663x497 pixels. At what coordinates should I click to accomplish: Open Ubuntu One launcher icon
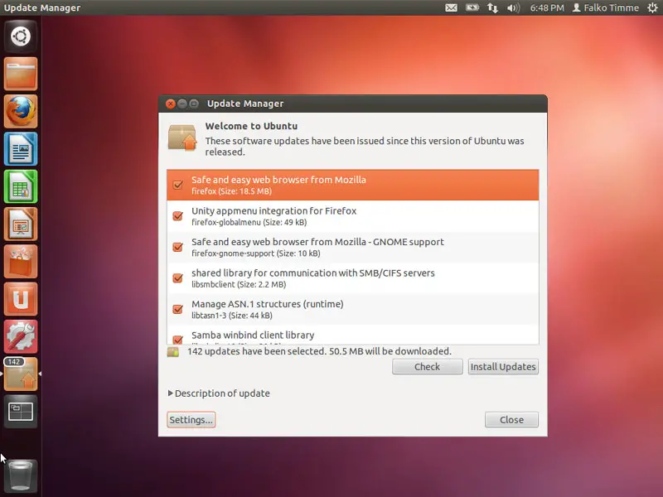pos(21,299)
